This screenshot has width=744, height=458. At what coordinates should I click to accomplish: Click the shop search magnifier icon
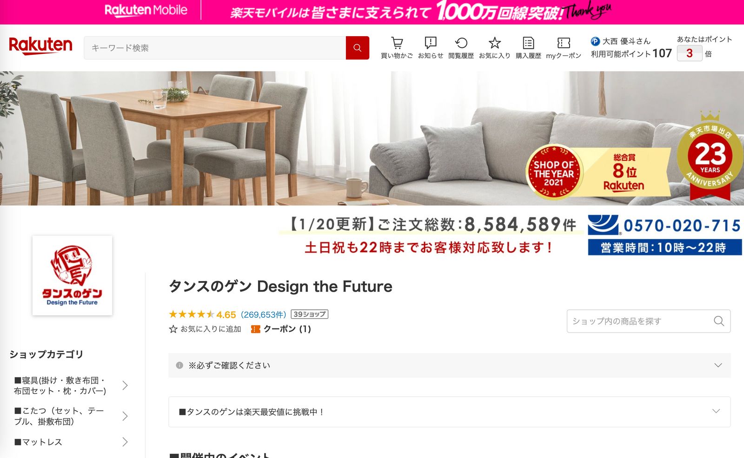tap(719, 321)
